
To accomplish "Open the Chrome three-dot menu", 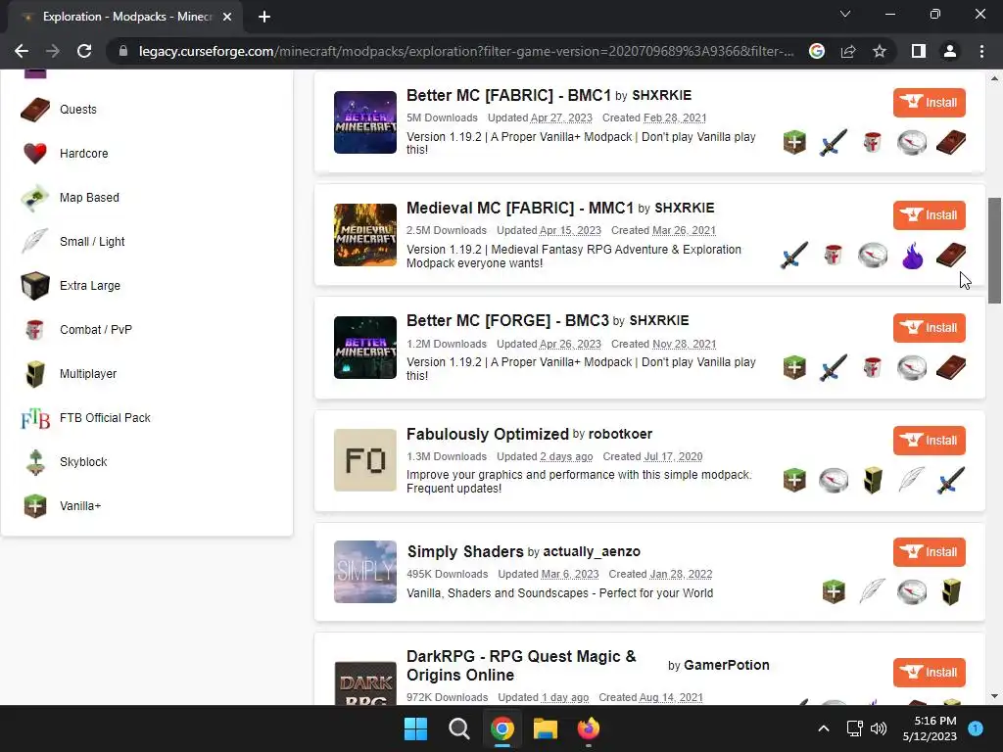I will click(981, 51).
